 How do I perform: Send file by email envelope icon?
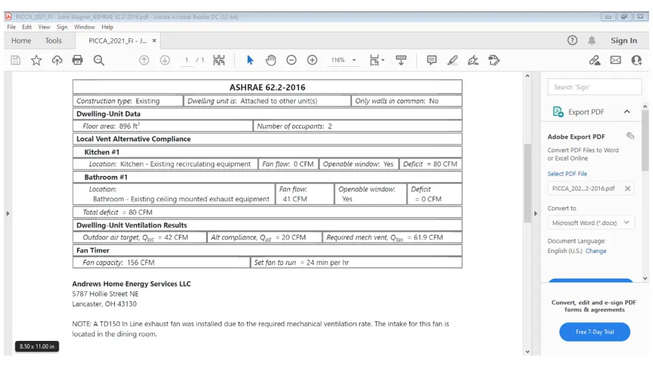coord(615,61)
